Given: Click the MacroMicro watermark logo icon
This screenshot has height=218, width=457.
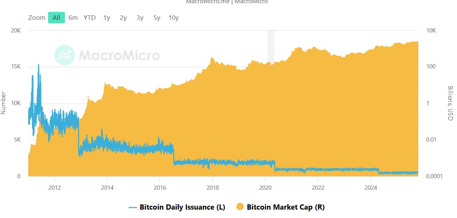Looking at the screenshot, I should [64, 54].
